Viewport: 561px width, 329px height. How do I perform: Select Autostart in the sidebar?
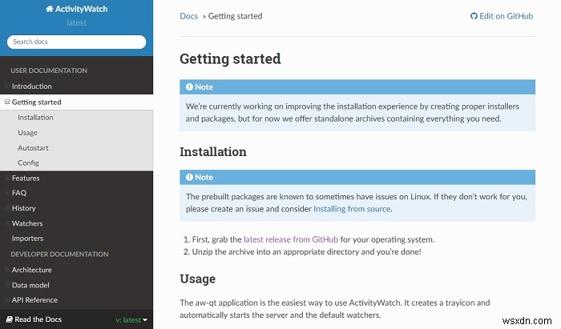coord(33,147)
